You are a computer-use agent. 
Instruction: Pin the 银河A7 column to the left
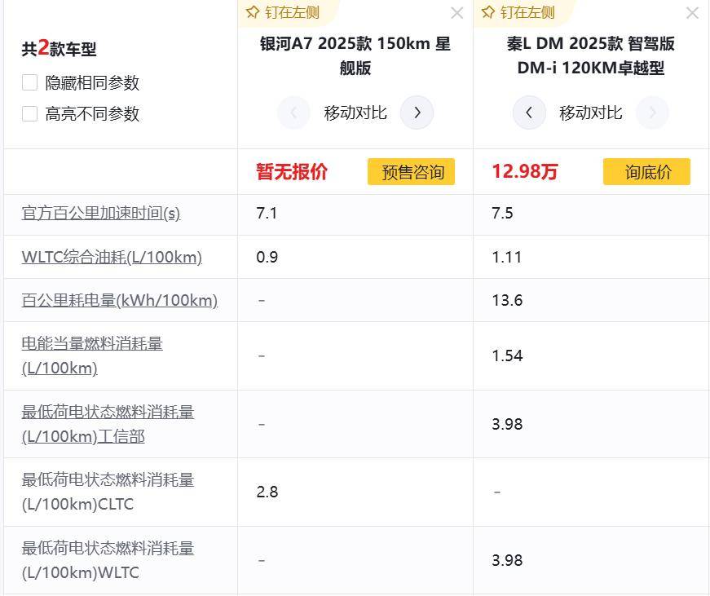tap(283, 12)
